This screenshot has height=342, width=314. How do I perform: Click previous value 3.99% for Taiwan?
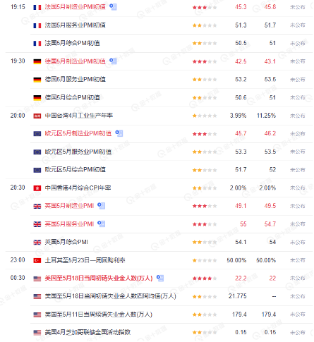(x=238, y=116)
